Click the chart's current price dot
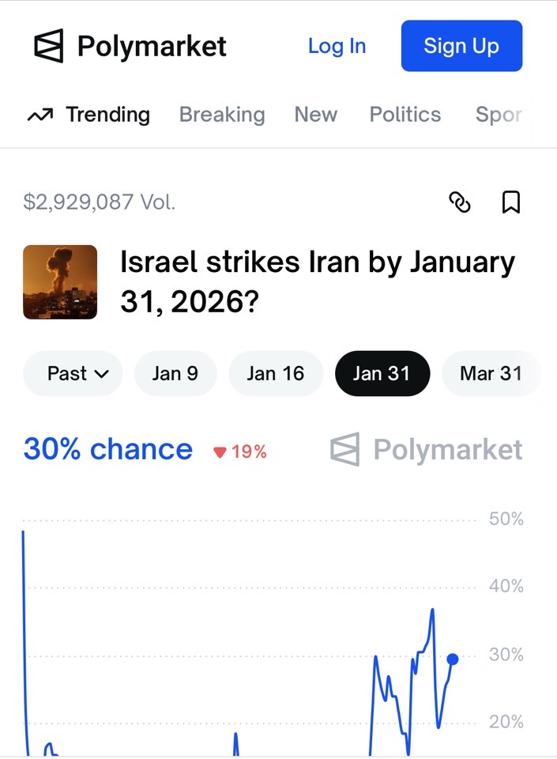The height and width of the screenshot is (759, 557). [453, 659]
